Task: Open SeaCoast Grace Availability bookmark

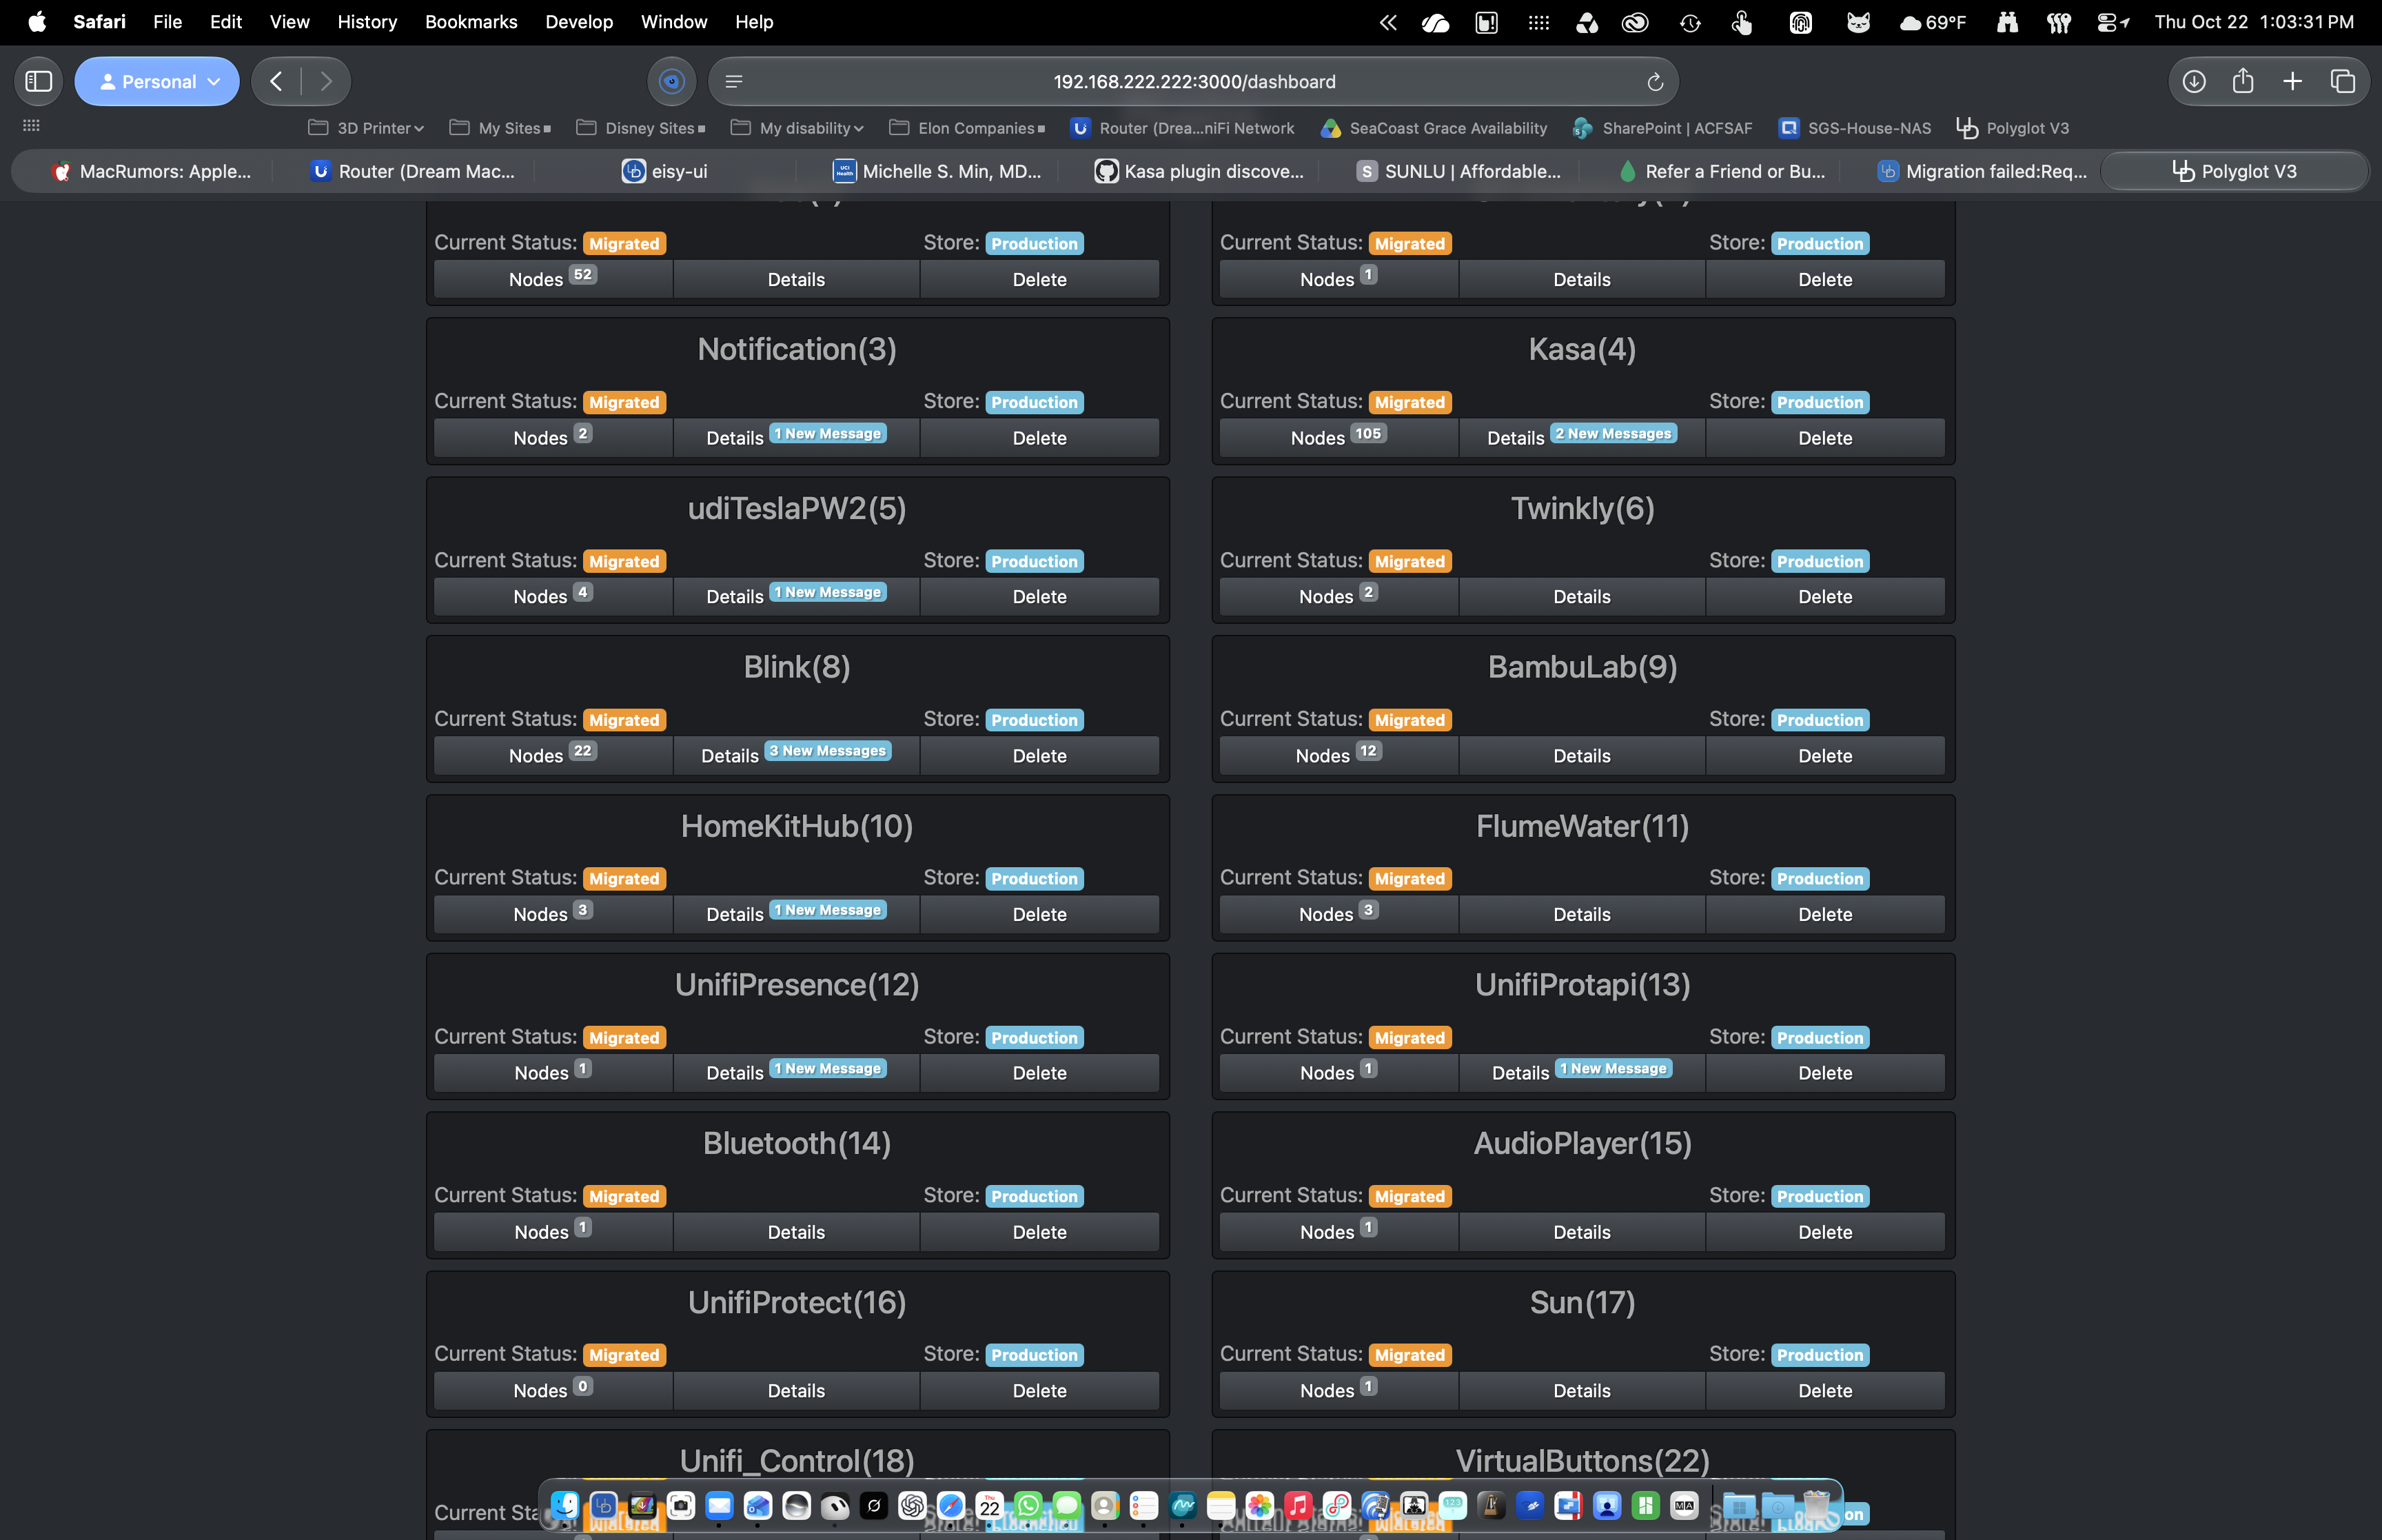Action: click(x=1434, y=128)
